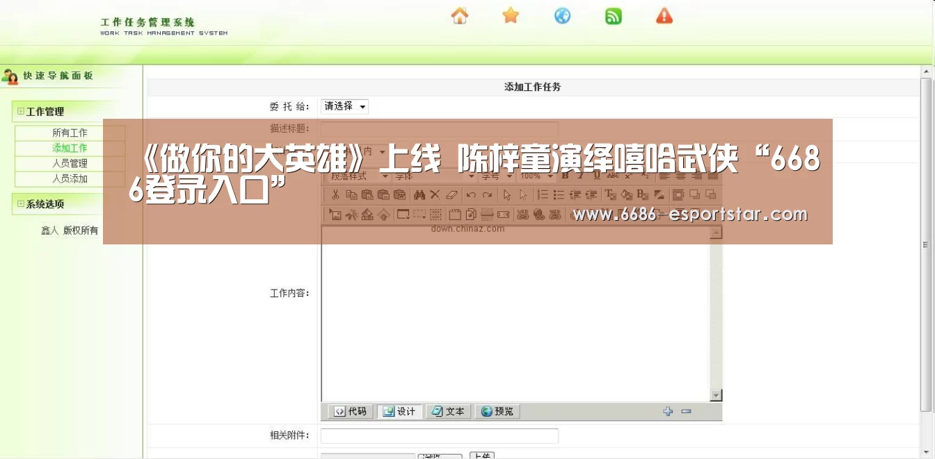This screenshot has width=935, height=459.
Task: Click the bold B icon
Action: tap(566, 175)
